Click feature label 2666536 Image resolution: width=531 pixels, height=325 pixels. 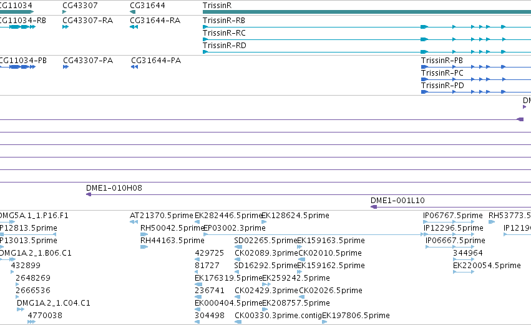[33, 291]
